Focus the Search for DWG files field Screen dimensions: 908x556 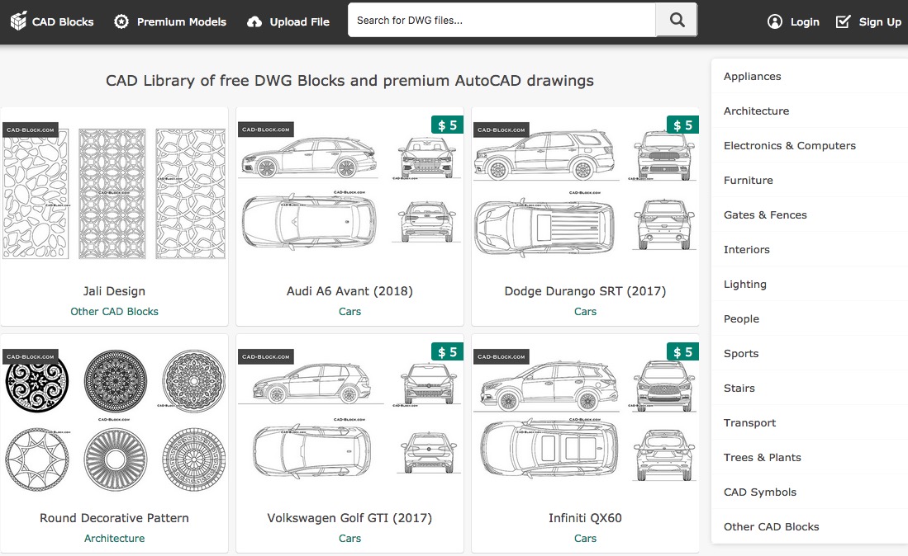[502, 21]
